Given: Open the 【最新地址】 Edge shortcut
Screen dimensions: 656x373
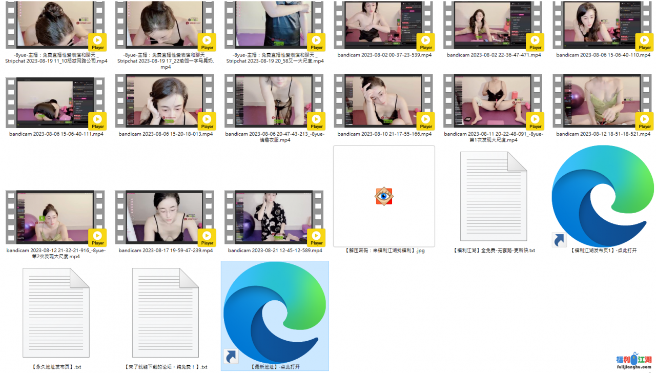Looking at the screenshot, I should coord(275,313).
